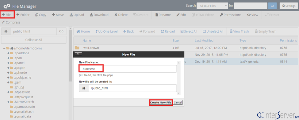Expand the .htpasswds folder

[8, 92]
